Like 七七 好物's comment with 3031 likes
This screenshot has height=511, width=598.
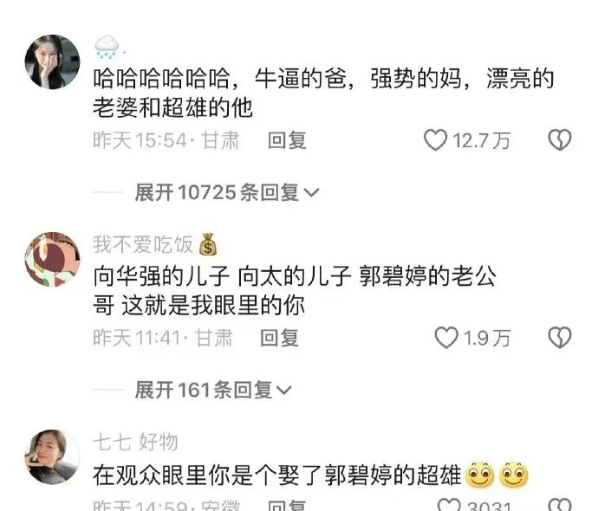[449, 505]
